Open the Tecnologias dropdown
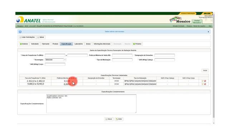Viewport: 229px width, 129px height. click(55, 60)
